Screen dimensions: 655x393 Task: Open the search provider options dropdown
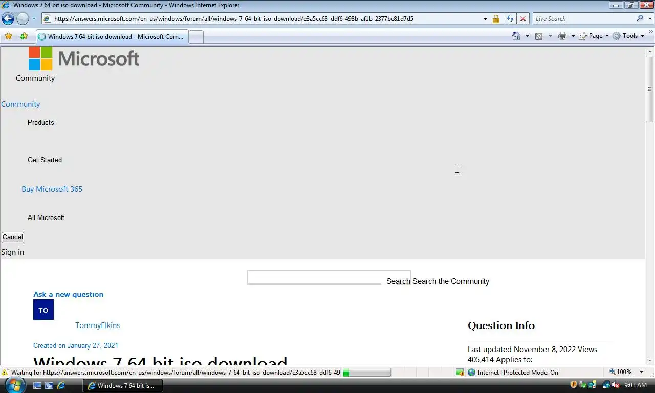pos(649,19)
